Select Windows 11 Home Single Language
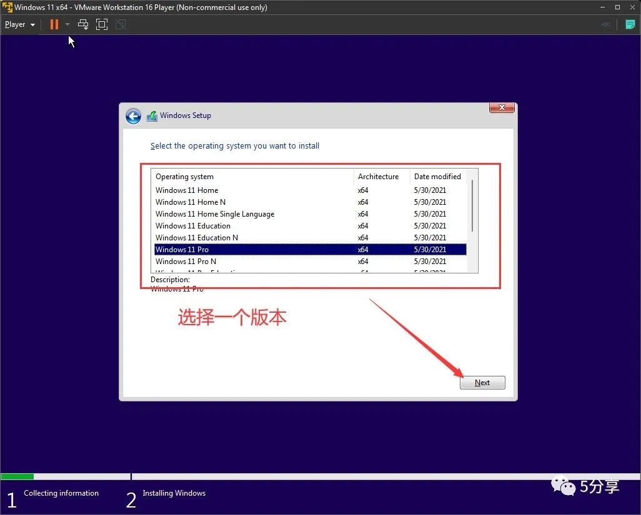This screenshot has width=641, height=515. point(311,214)
